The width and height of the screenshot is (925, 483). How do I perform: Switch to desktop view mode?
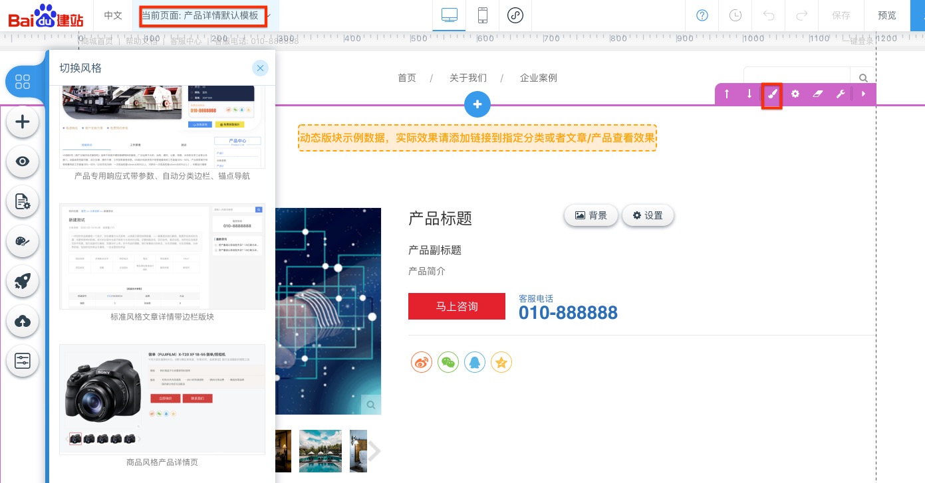(x=449, y=15)
